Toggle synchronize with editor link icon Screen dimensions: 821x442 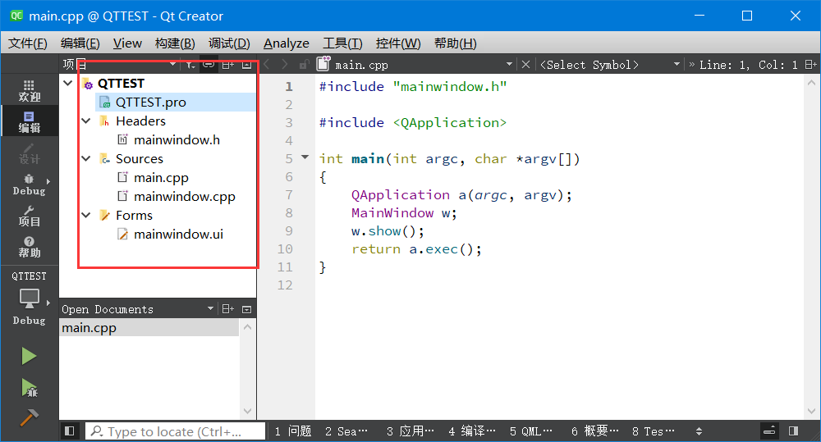[209, 64]
